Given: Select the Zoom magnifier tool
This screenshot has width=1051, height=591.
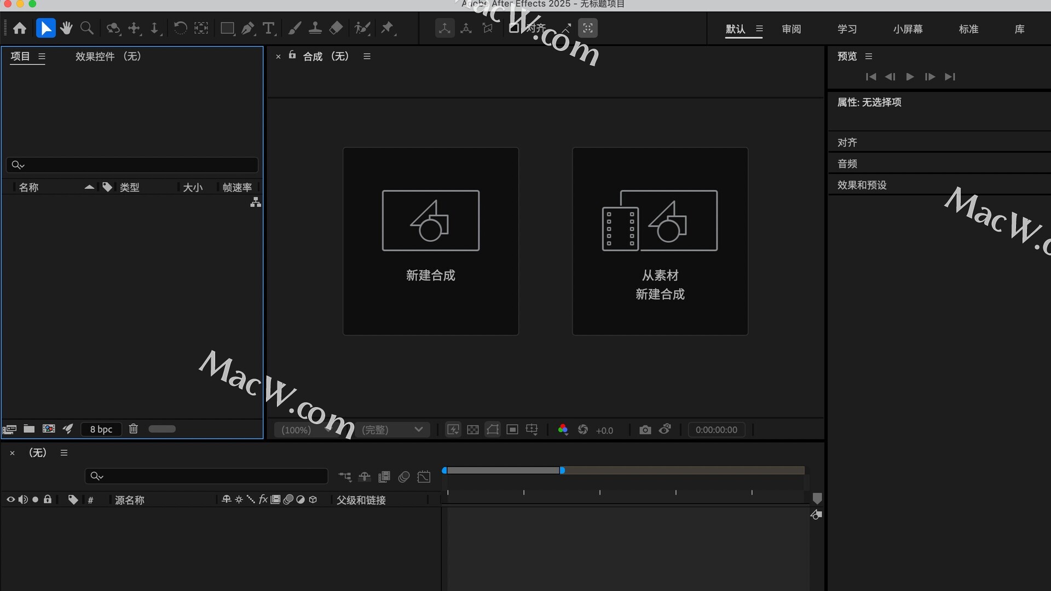Looking at the screenshot, I should point(86,28).
